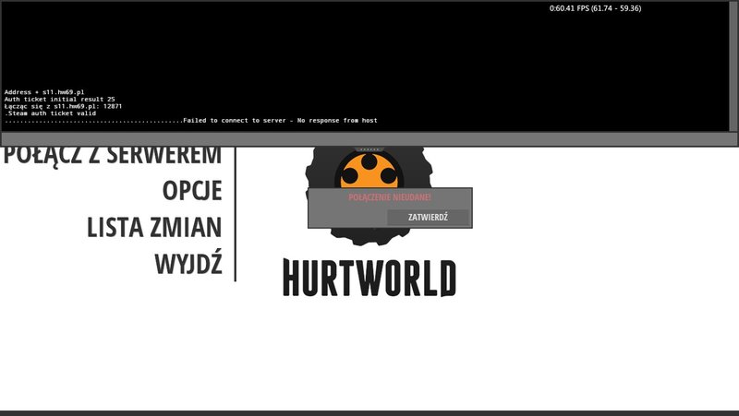The width and height of the screenshot is (739, 416).
Task: Open the OPCJE menu item
Action: pos(192,191)
